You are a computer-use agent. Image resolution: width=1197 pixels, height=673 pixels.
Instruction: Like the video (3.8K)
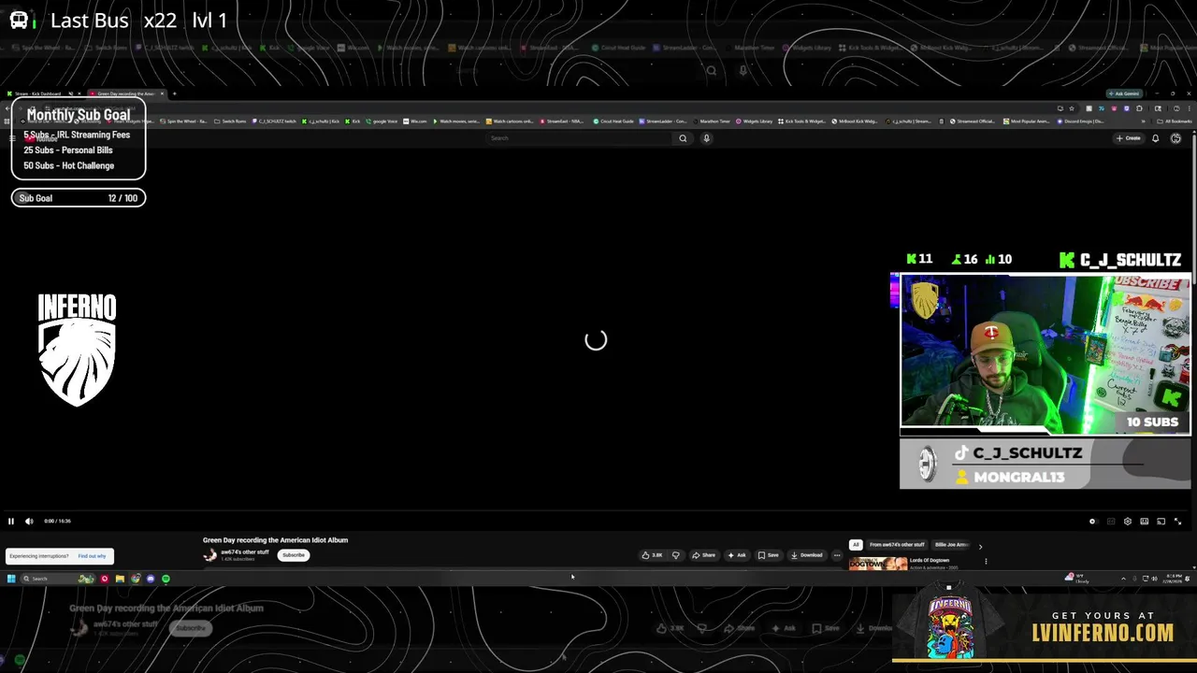tap(652, 555)
